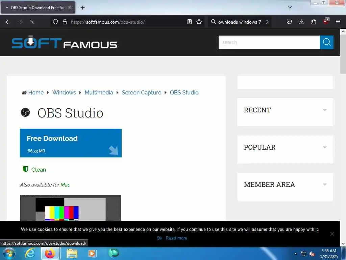Open cookie notice Read more link
The image size is (346, 260).
(176, 238)
